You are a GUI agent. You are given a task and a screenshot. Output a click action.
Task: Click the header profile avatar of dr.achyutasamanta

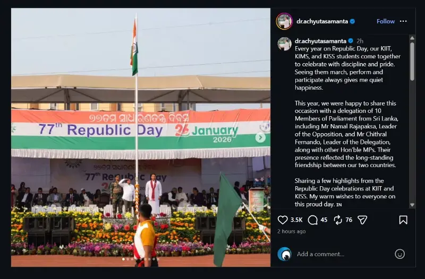(284, 21)
